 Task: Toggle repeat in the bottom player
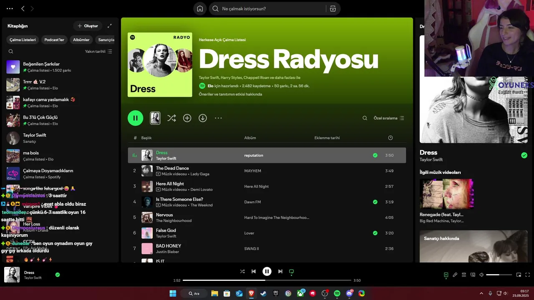click(x=292, y=271)
